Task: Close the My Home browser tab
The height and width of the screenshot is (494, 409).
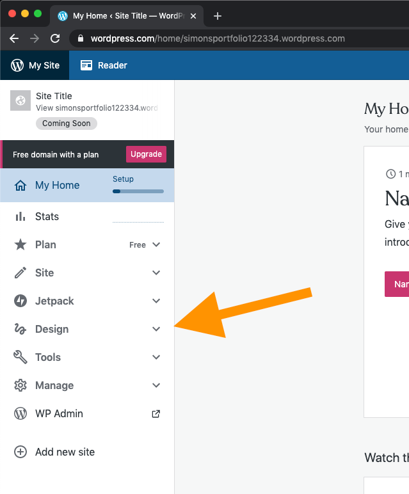Action: point(193,16)
